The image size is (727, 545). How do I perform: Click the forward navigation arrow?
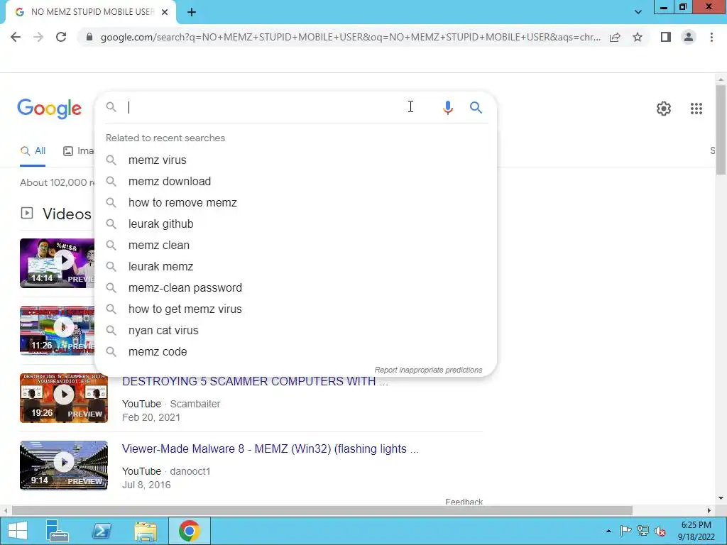tap(38, 37)
